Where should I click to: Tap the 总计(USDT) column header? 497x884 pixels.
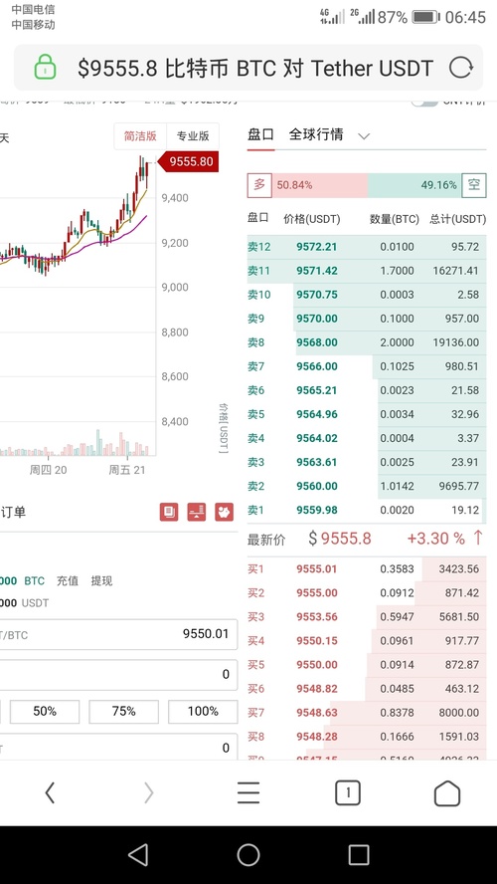pos(457,219)
